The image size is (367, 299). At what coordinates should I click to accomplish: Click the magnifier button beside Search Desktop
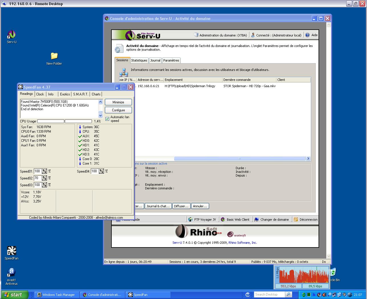click(x=289, y=294)
